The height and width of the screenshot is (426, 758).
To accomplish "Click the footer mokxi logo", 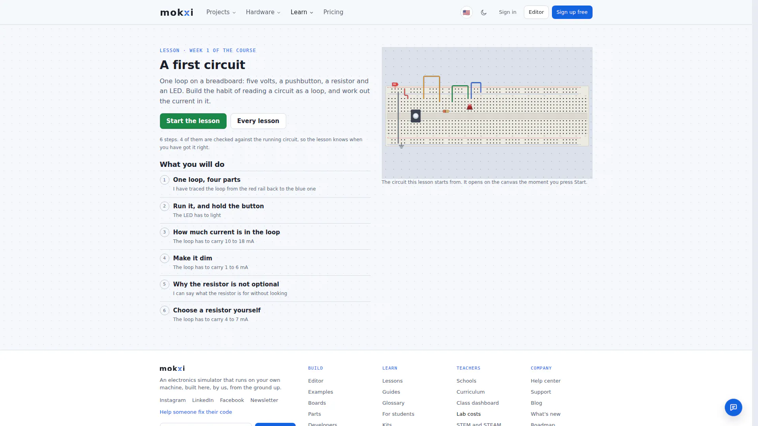I will click(x=172, y=368).
